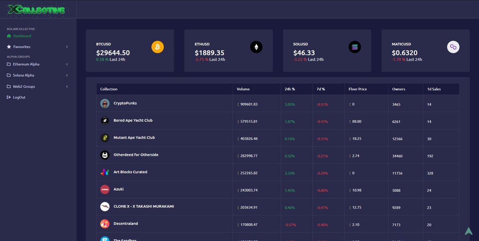Image resolution: width=479 pixels, height=241 pixels.
Task: Click the 7d % column header
Action: point(321,89)
